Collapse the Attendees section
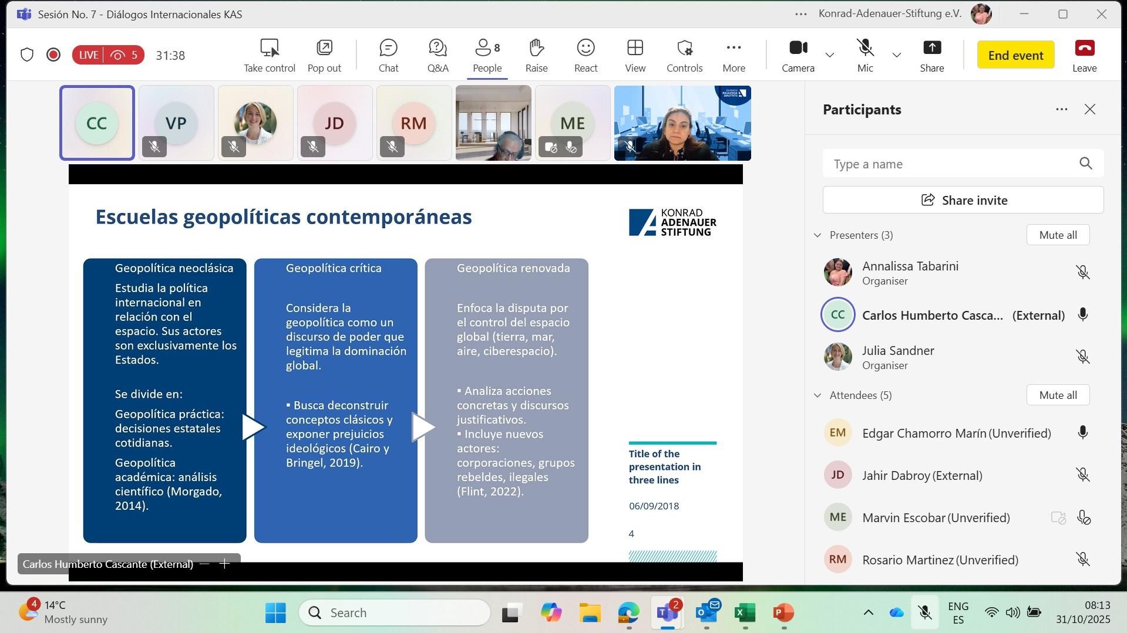 [818, 395]
